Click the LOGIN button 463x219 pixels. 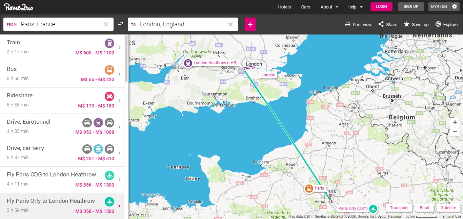click(x=381, y=7)
